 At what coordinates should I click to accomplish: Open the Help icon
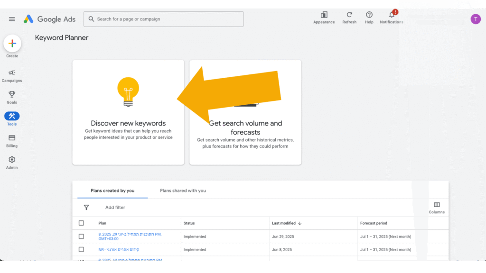click(x=369, y=15)
